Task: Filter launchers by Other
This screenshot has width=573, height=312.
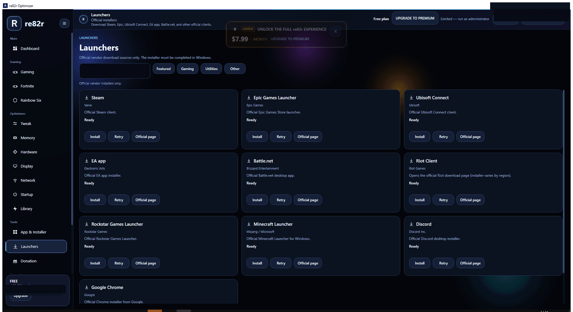Action: pyautogui.click(x=235, y=69)
